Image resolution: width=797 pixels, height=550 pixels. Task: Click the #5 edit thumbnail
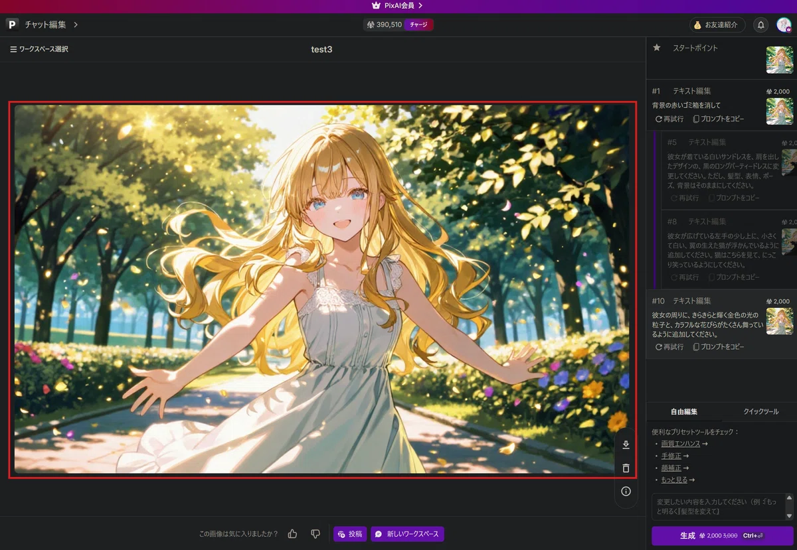click(790, 163)
